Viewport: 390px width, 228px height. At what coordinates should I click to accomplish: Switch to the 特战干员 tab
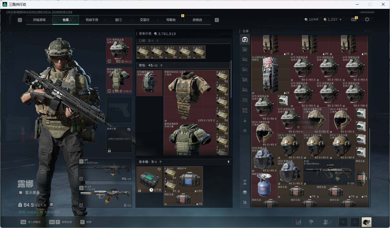click(92, 20)
